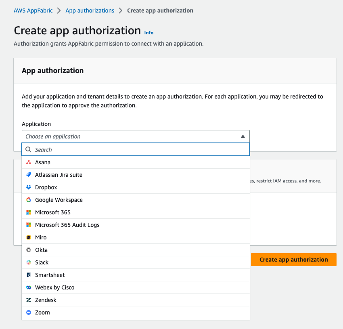
Task: Open the Info link beside the heading
Action: [148, 33]
